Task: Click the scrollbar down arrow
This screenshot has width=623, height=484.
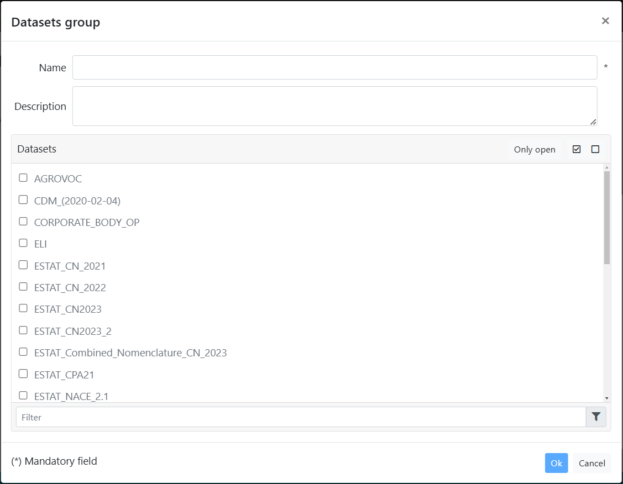Action: click(x=607, y=398)
